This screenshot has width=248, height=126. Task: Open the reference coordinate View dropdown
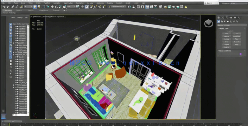coord(71,7)
